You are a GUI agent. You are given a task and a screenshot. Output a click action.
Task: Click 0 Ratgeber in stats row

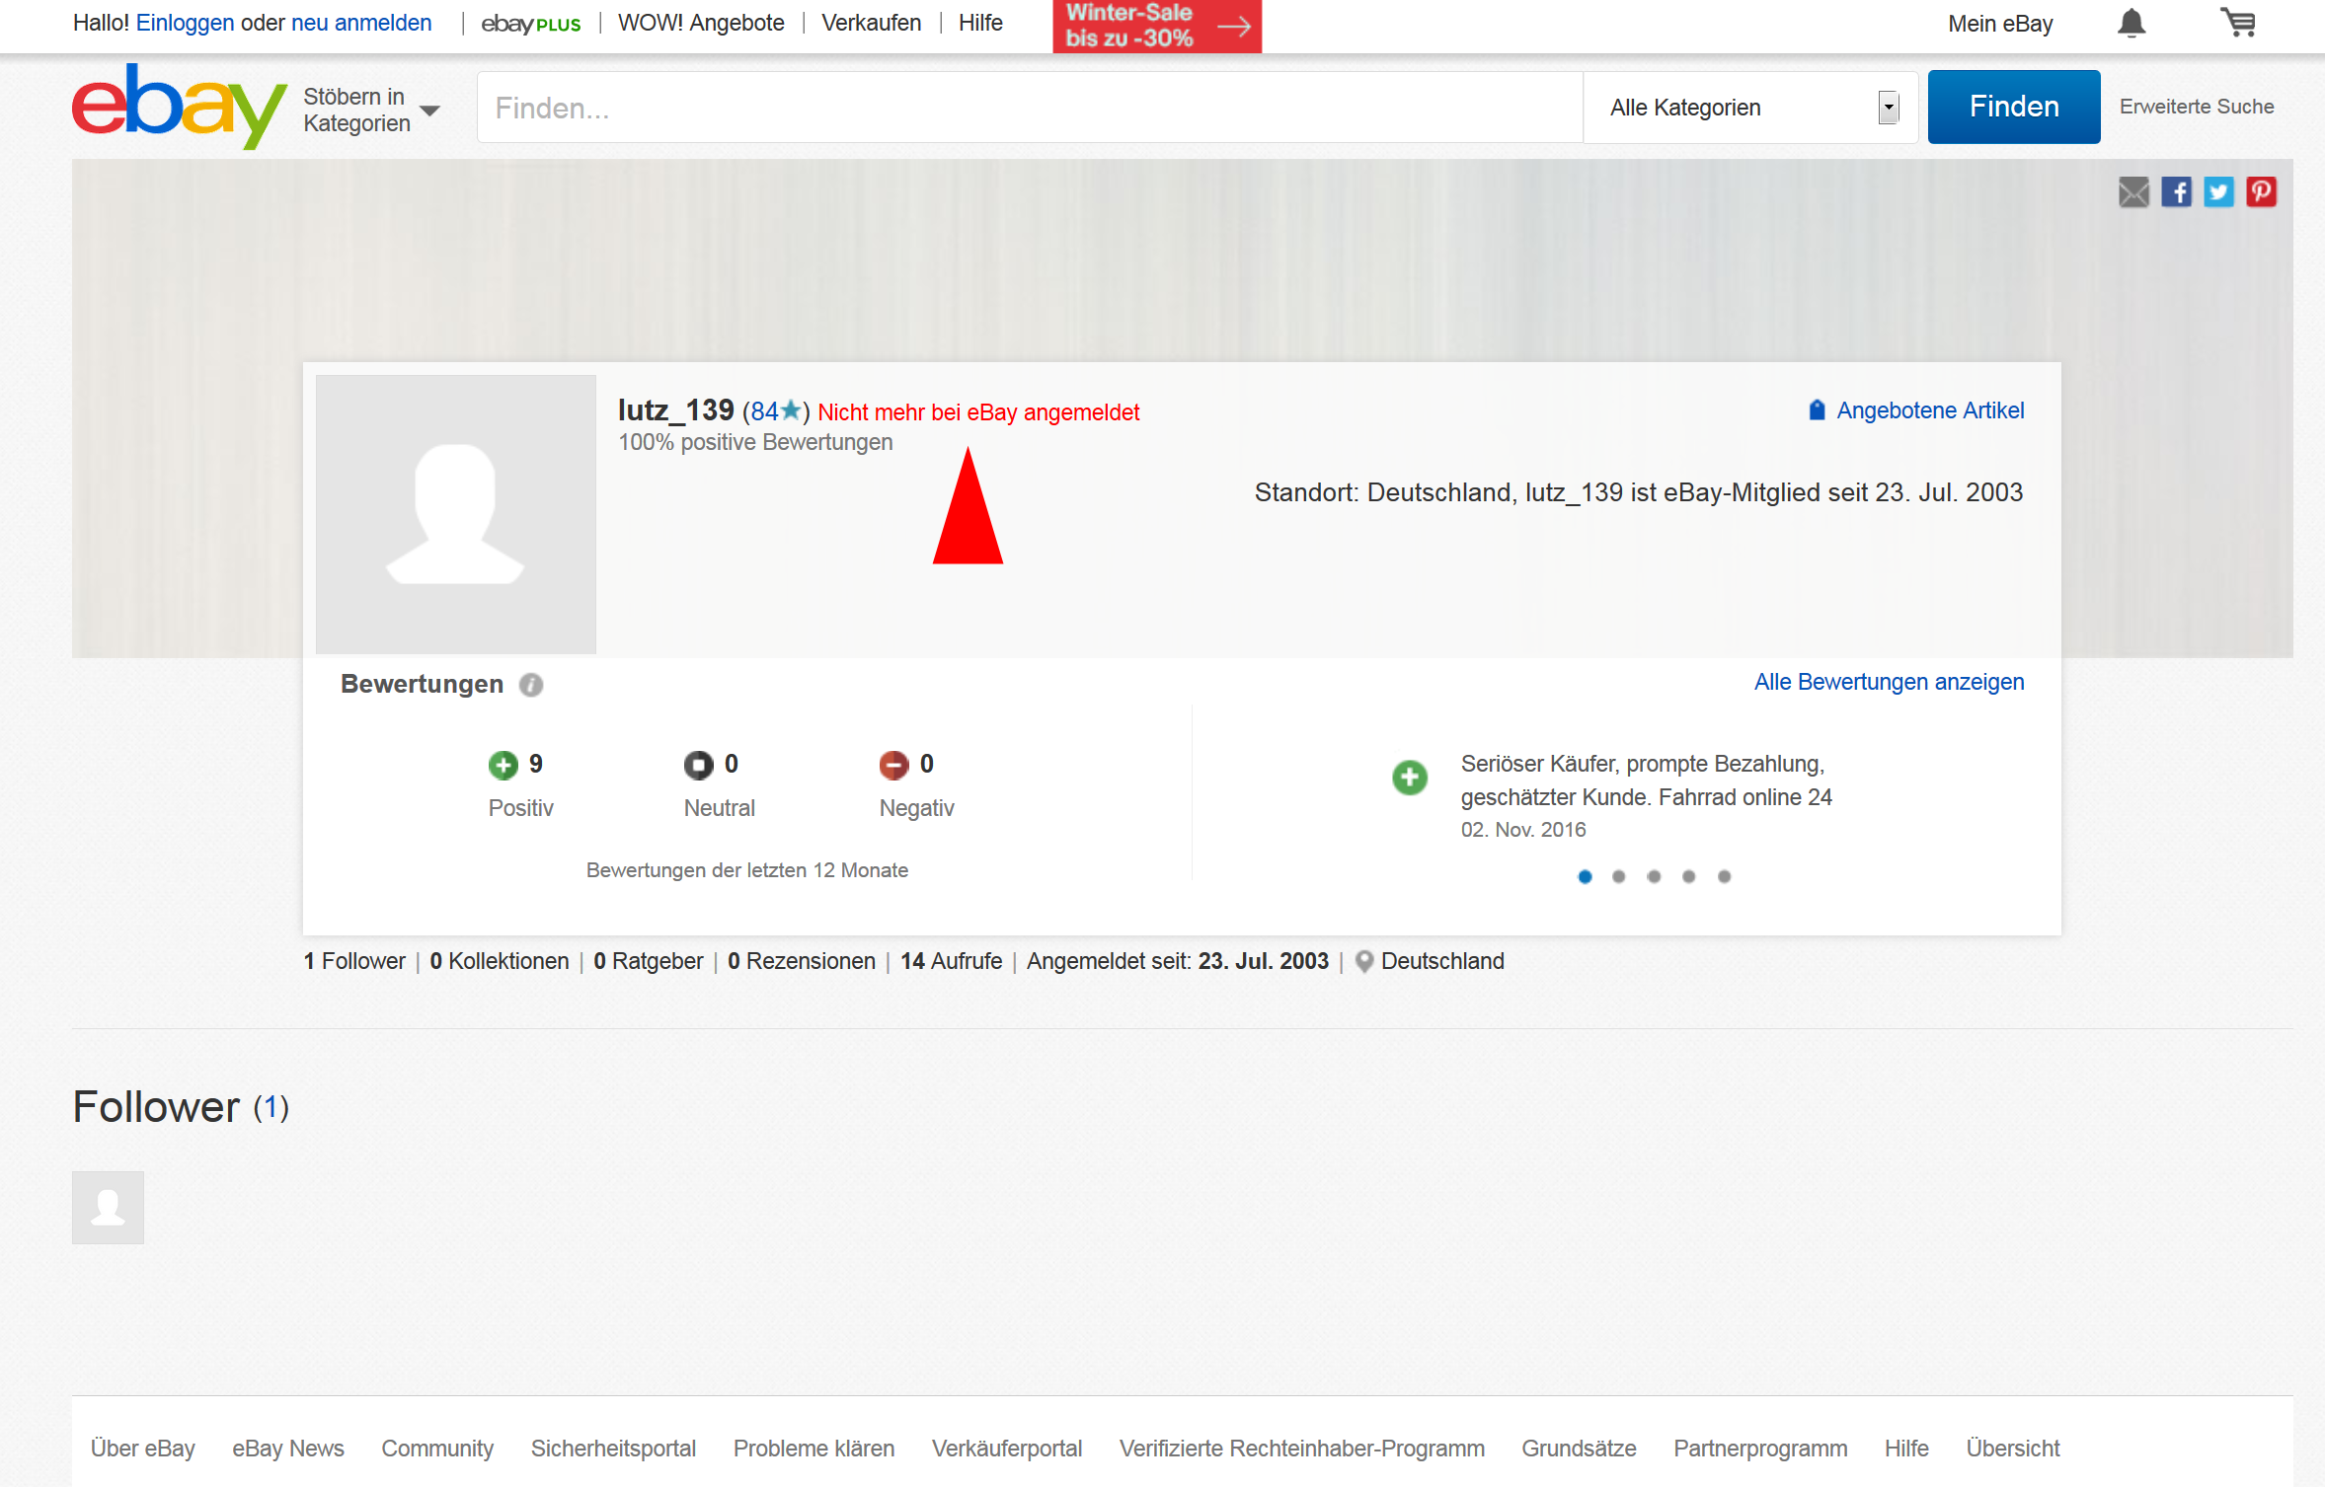point(649,961)
